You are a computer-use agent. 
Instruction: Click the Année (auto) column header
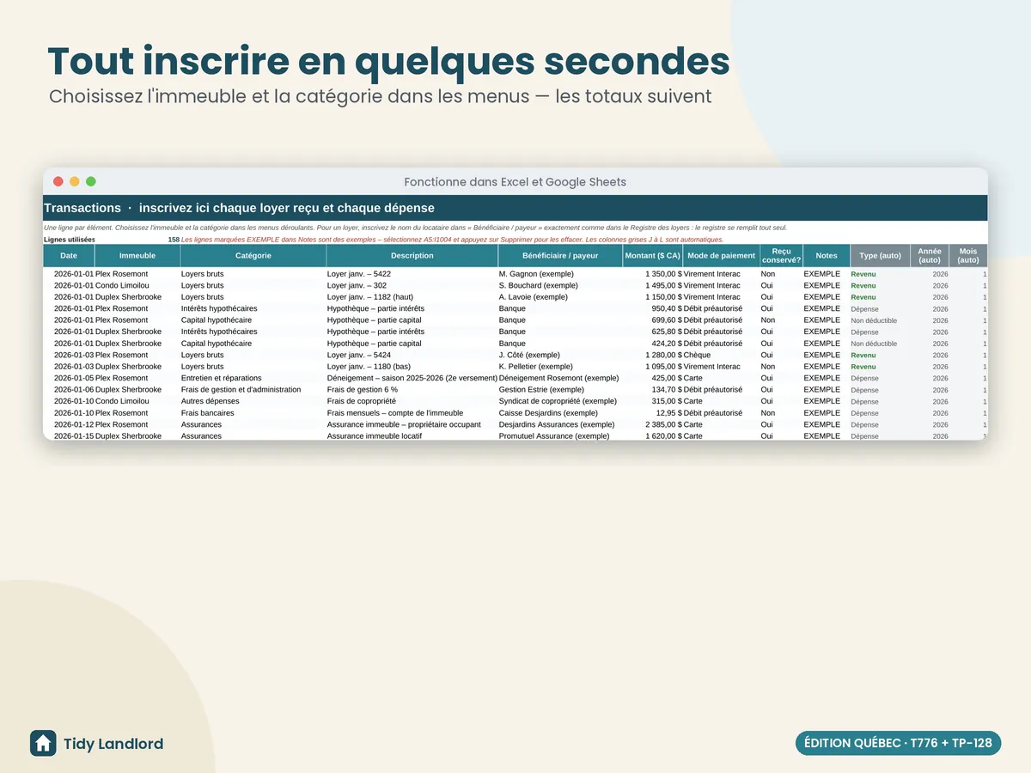coord(930,256)
